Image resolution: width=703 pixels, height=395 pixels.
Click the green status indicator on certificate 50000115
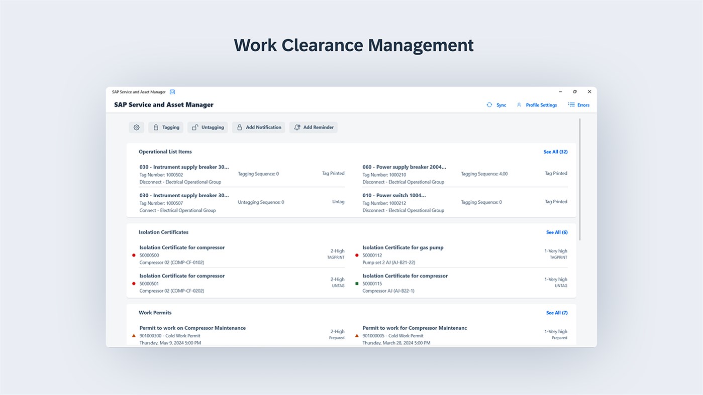pos(356,283)
